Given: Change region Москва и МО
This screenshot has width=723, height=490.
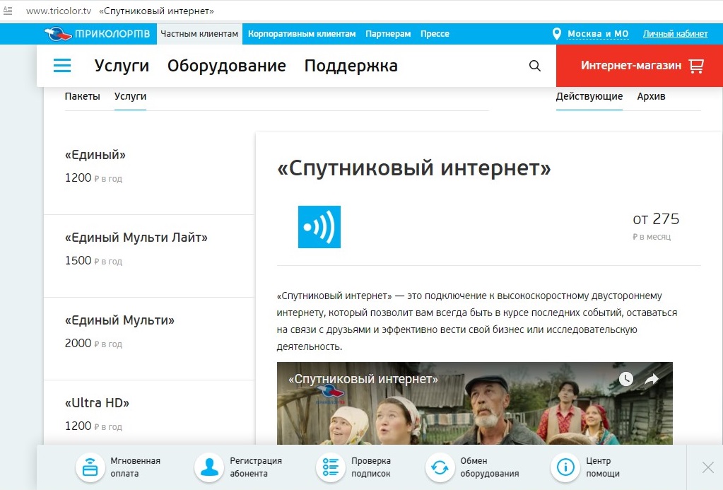Looking at the screenshot, I should click(x=598, y=34).
